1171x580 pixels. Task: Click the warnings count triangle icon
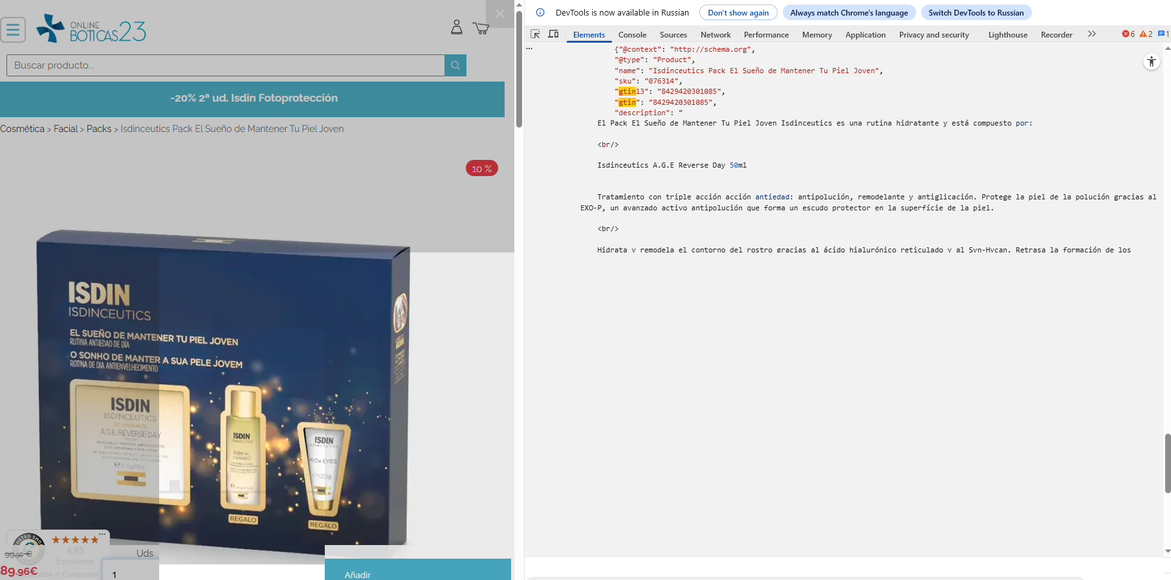(1146, 34)
